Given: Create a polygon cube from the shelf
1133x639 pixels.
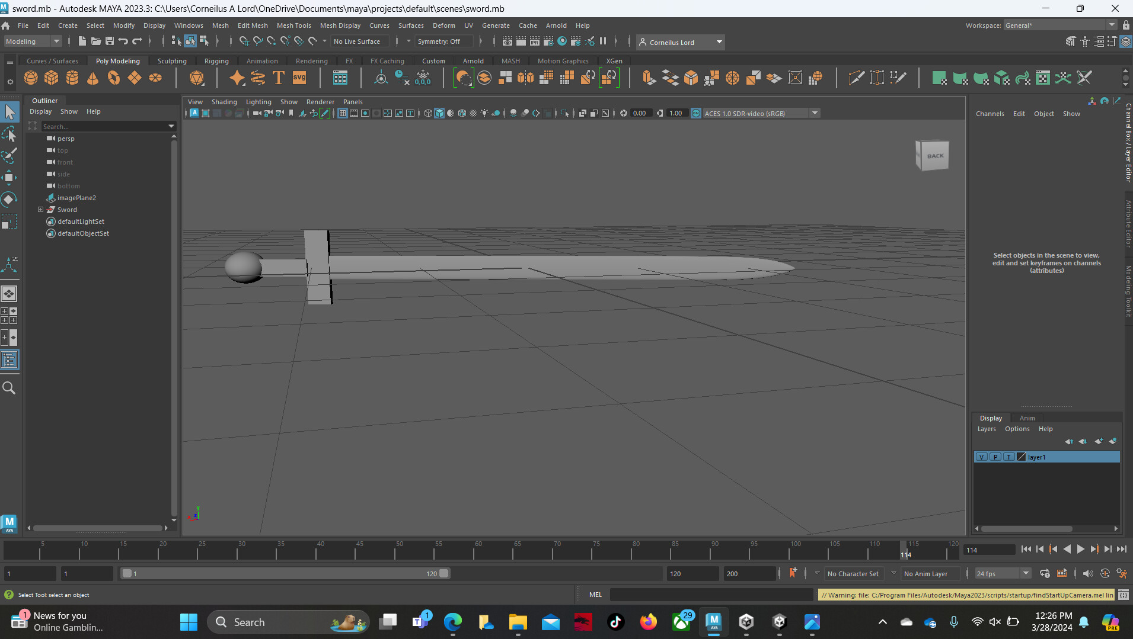Looking at the screenshot, I should 52,78.
